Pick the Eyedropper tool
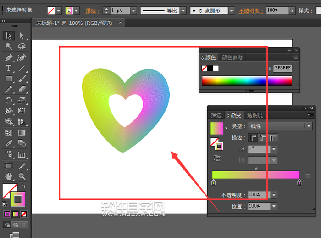This screenshot has height=238, width=321. (8, 143)
